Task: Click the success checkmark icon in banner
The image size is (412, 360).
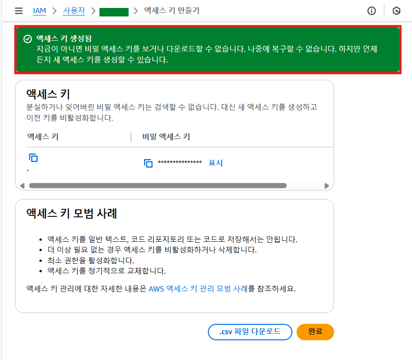Action: pyautogui.click(x=28, y=39)
